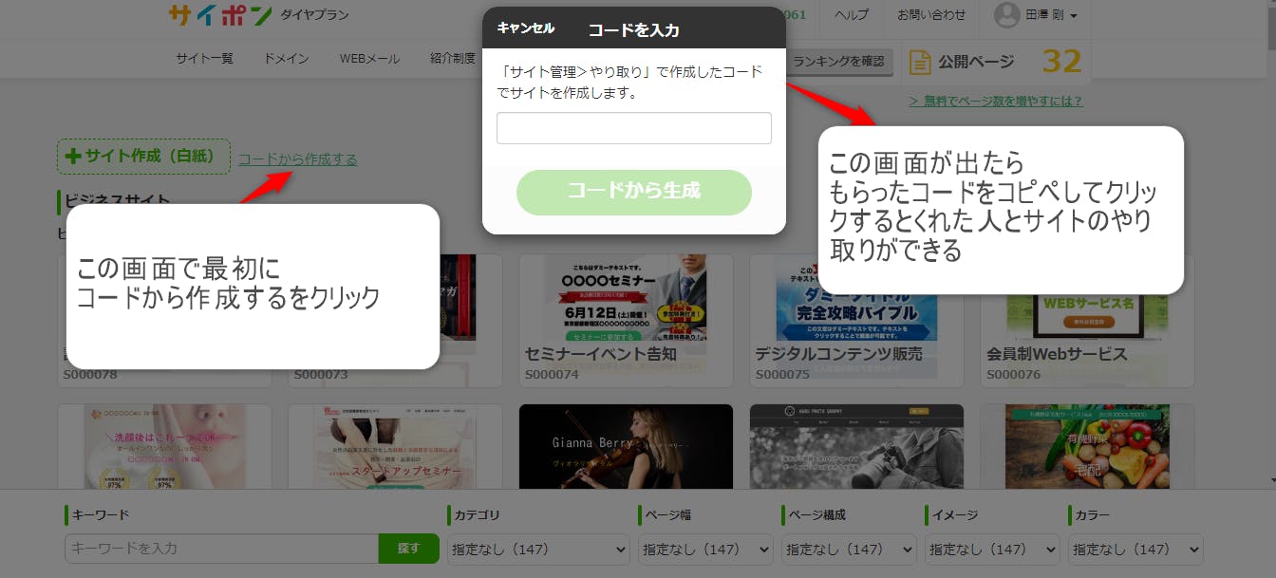Image resolution: width=1276 pixels, height=578 pixels.
Task: Click the public page document icon
Action: coord(919,63)
